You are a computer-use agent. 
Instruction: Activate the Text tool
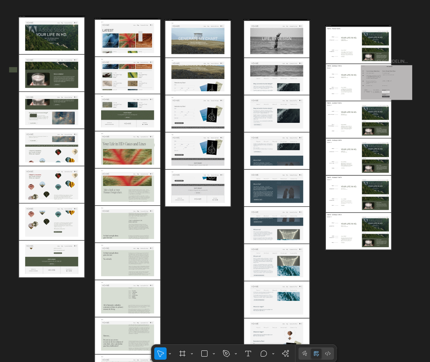[x=248, y=354]
